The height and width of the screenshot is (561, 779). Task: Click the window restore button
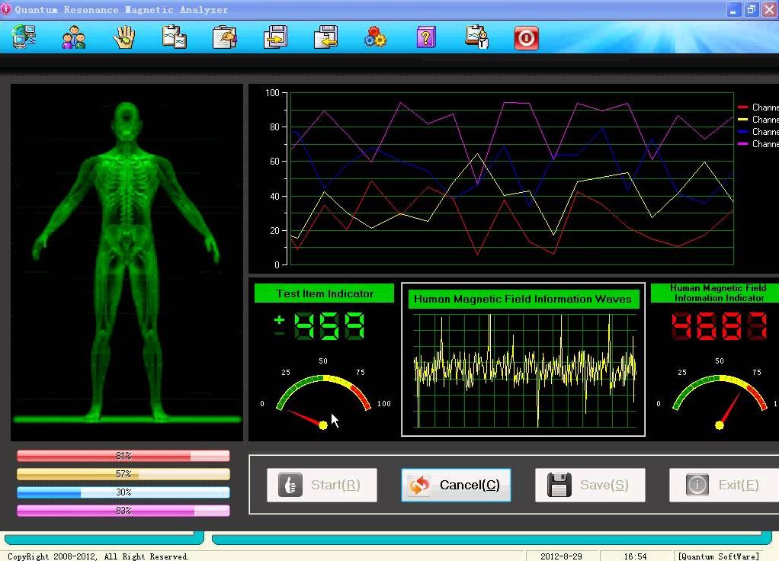[752, 9]
